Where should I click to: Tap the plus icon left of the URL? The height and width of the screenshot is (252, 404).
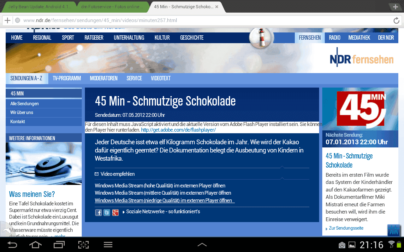click(7, 20)
